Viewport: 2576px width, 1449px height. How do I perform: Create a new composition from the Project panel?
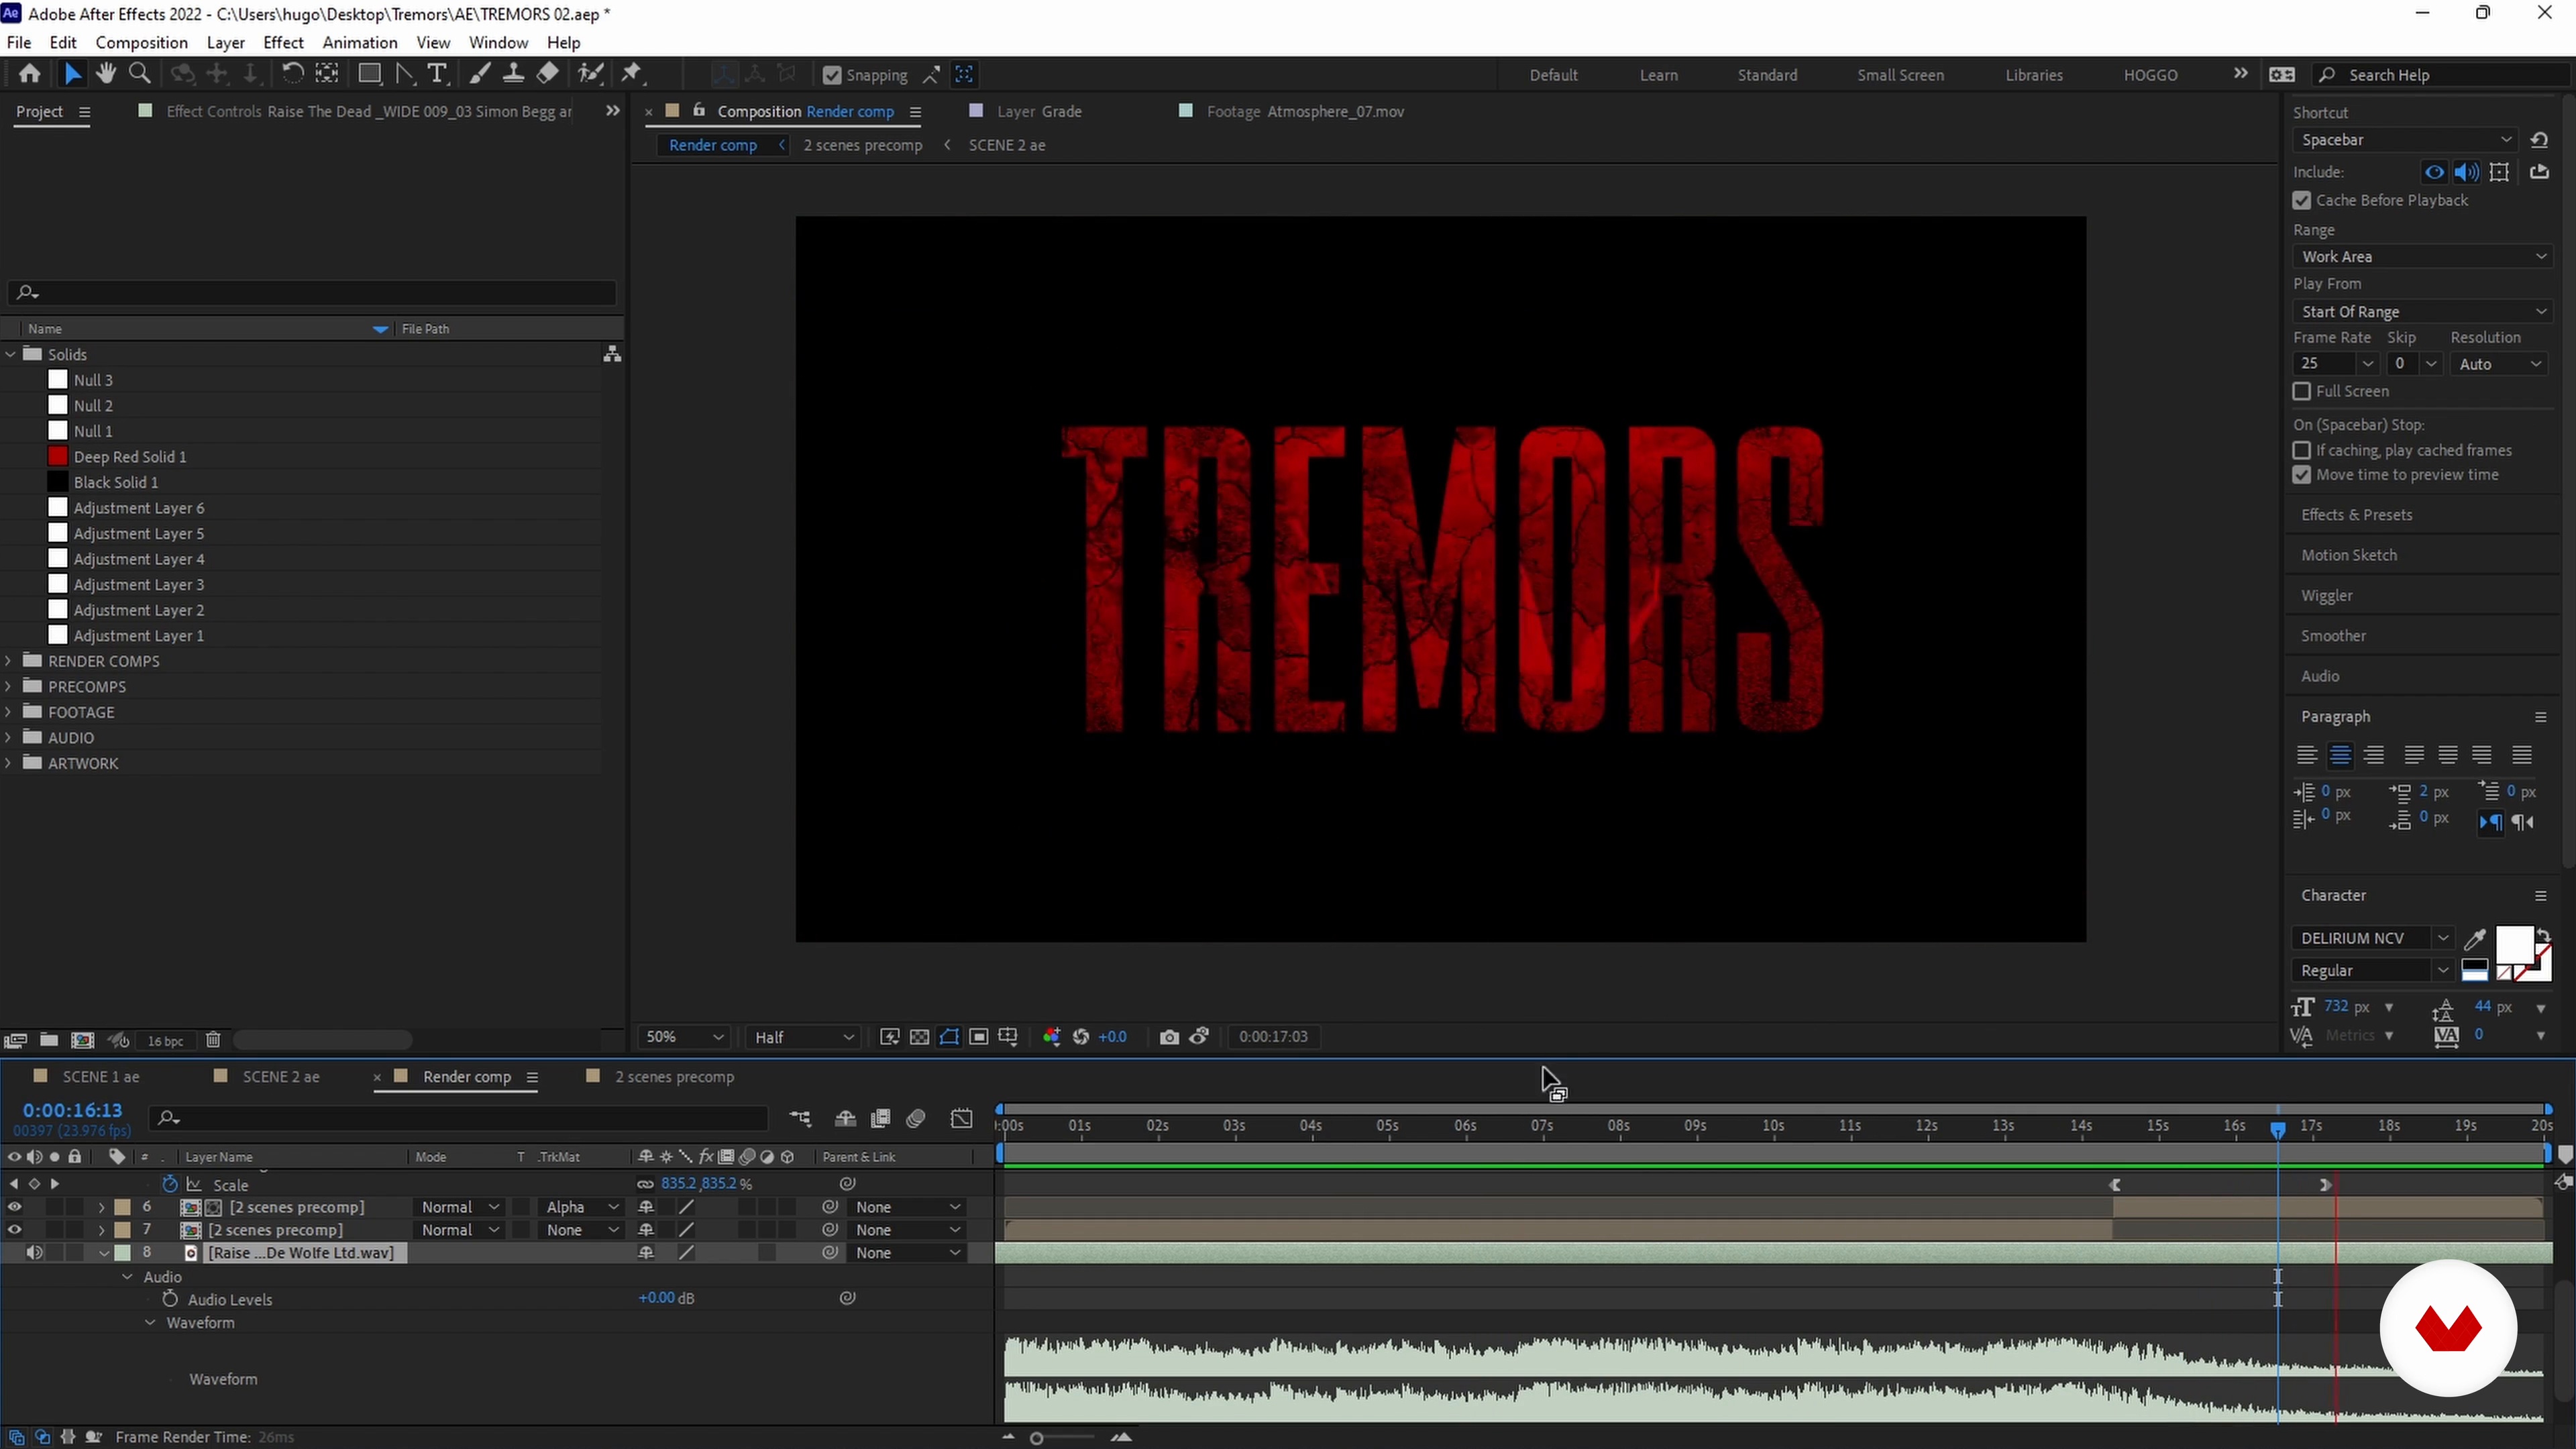click(83, 1040)
